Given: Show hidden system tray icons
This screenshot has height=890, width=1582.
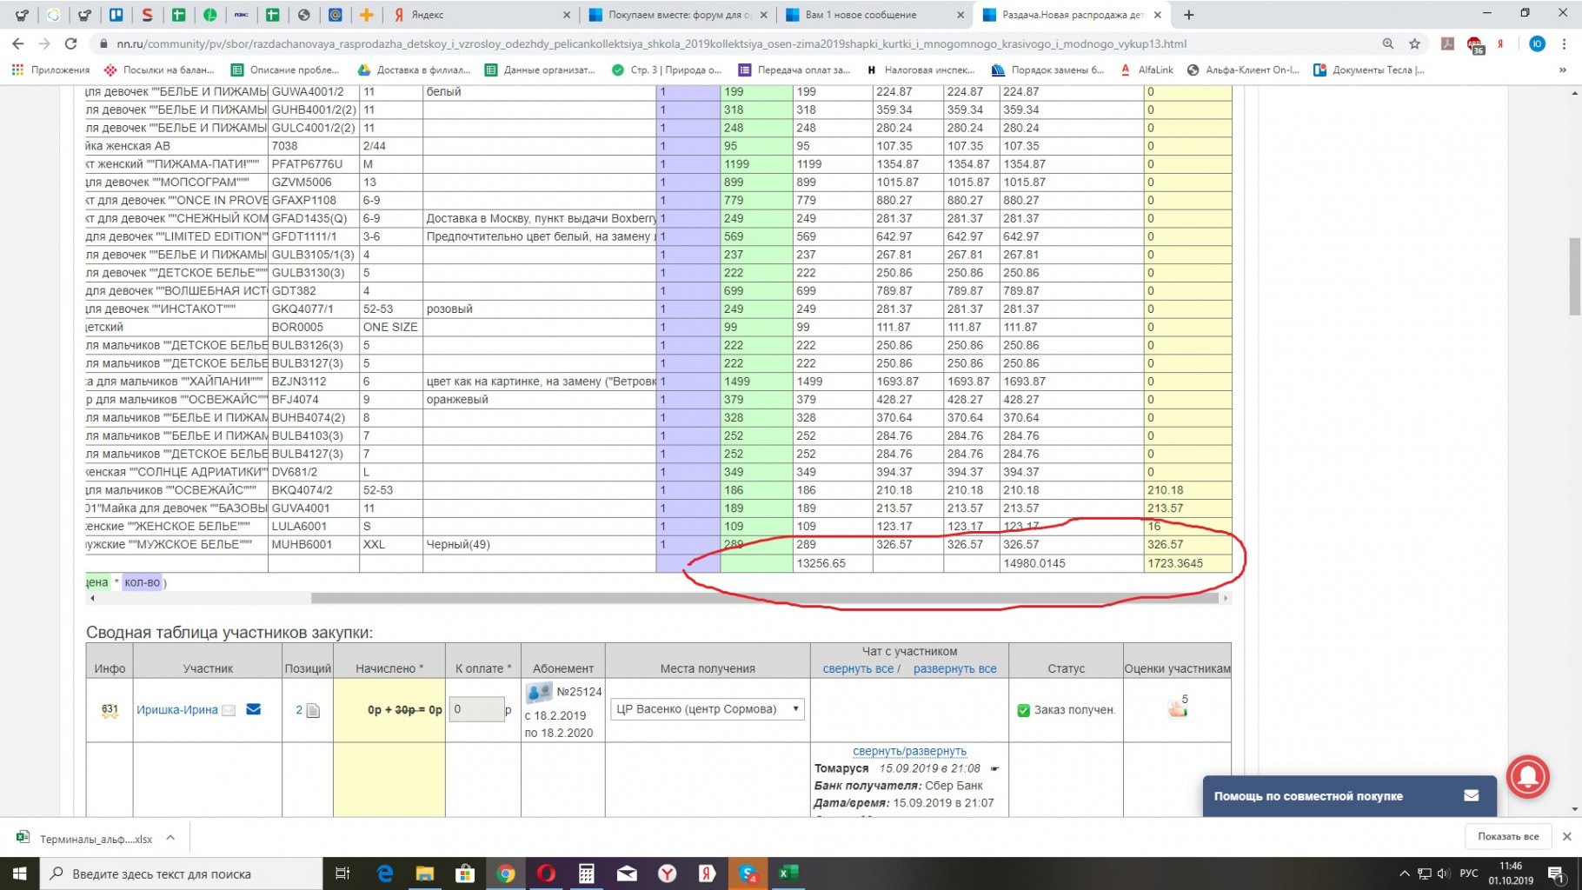Looking at the screenshot, I should 1404,873.
